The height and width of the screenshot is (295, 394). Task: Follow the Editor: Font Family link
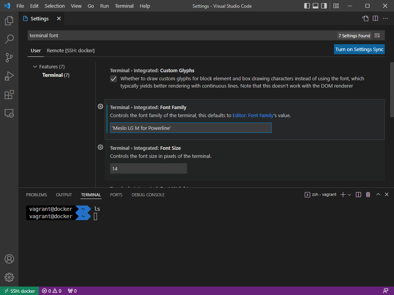[x=253, y=116]
